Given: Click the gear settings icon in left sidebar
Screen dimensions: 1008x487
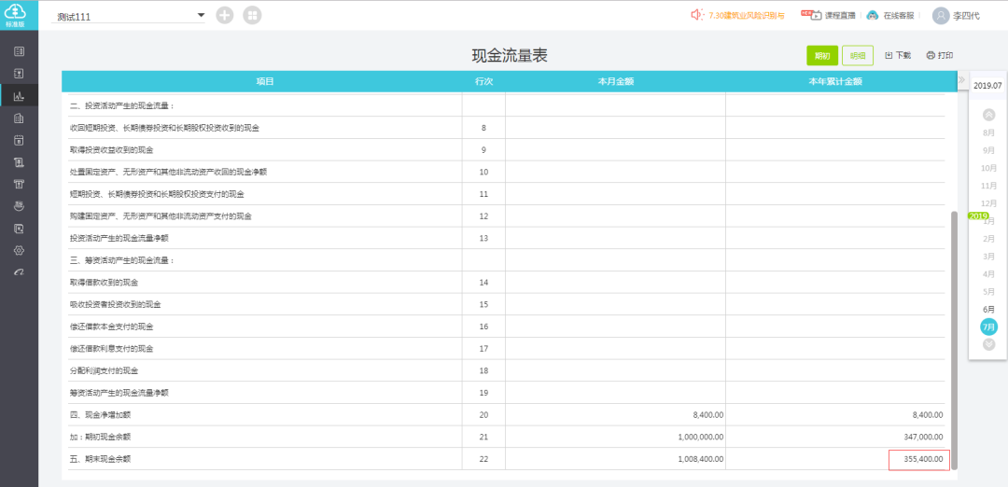Looking at the screenshot, I should [19, 250].
